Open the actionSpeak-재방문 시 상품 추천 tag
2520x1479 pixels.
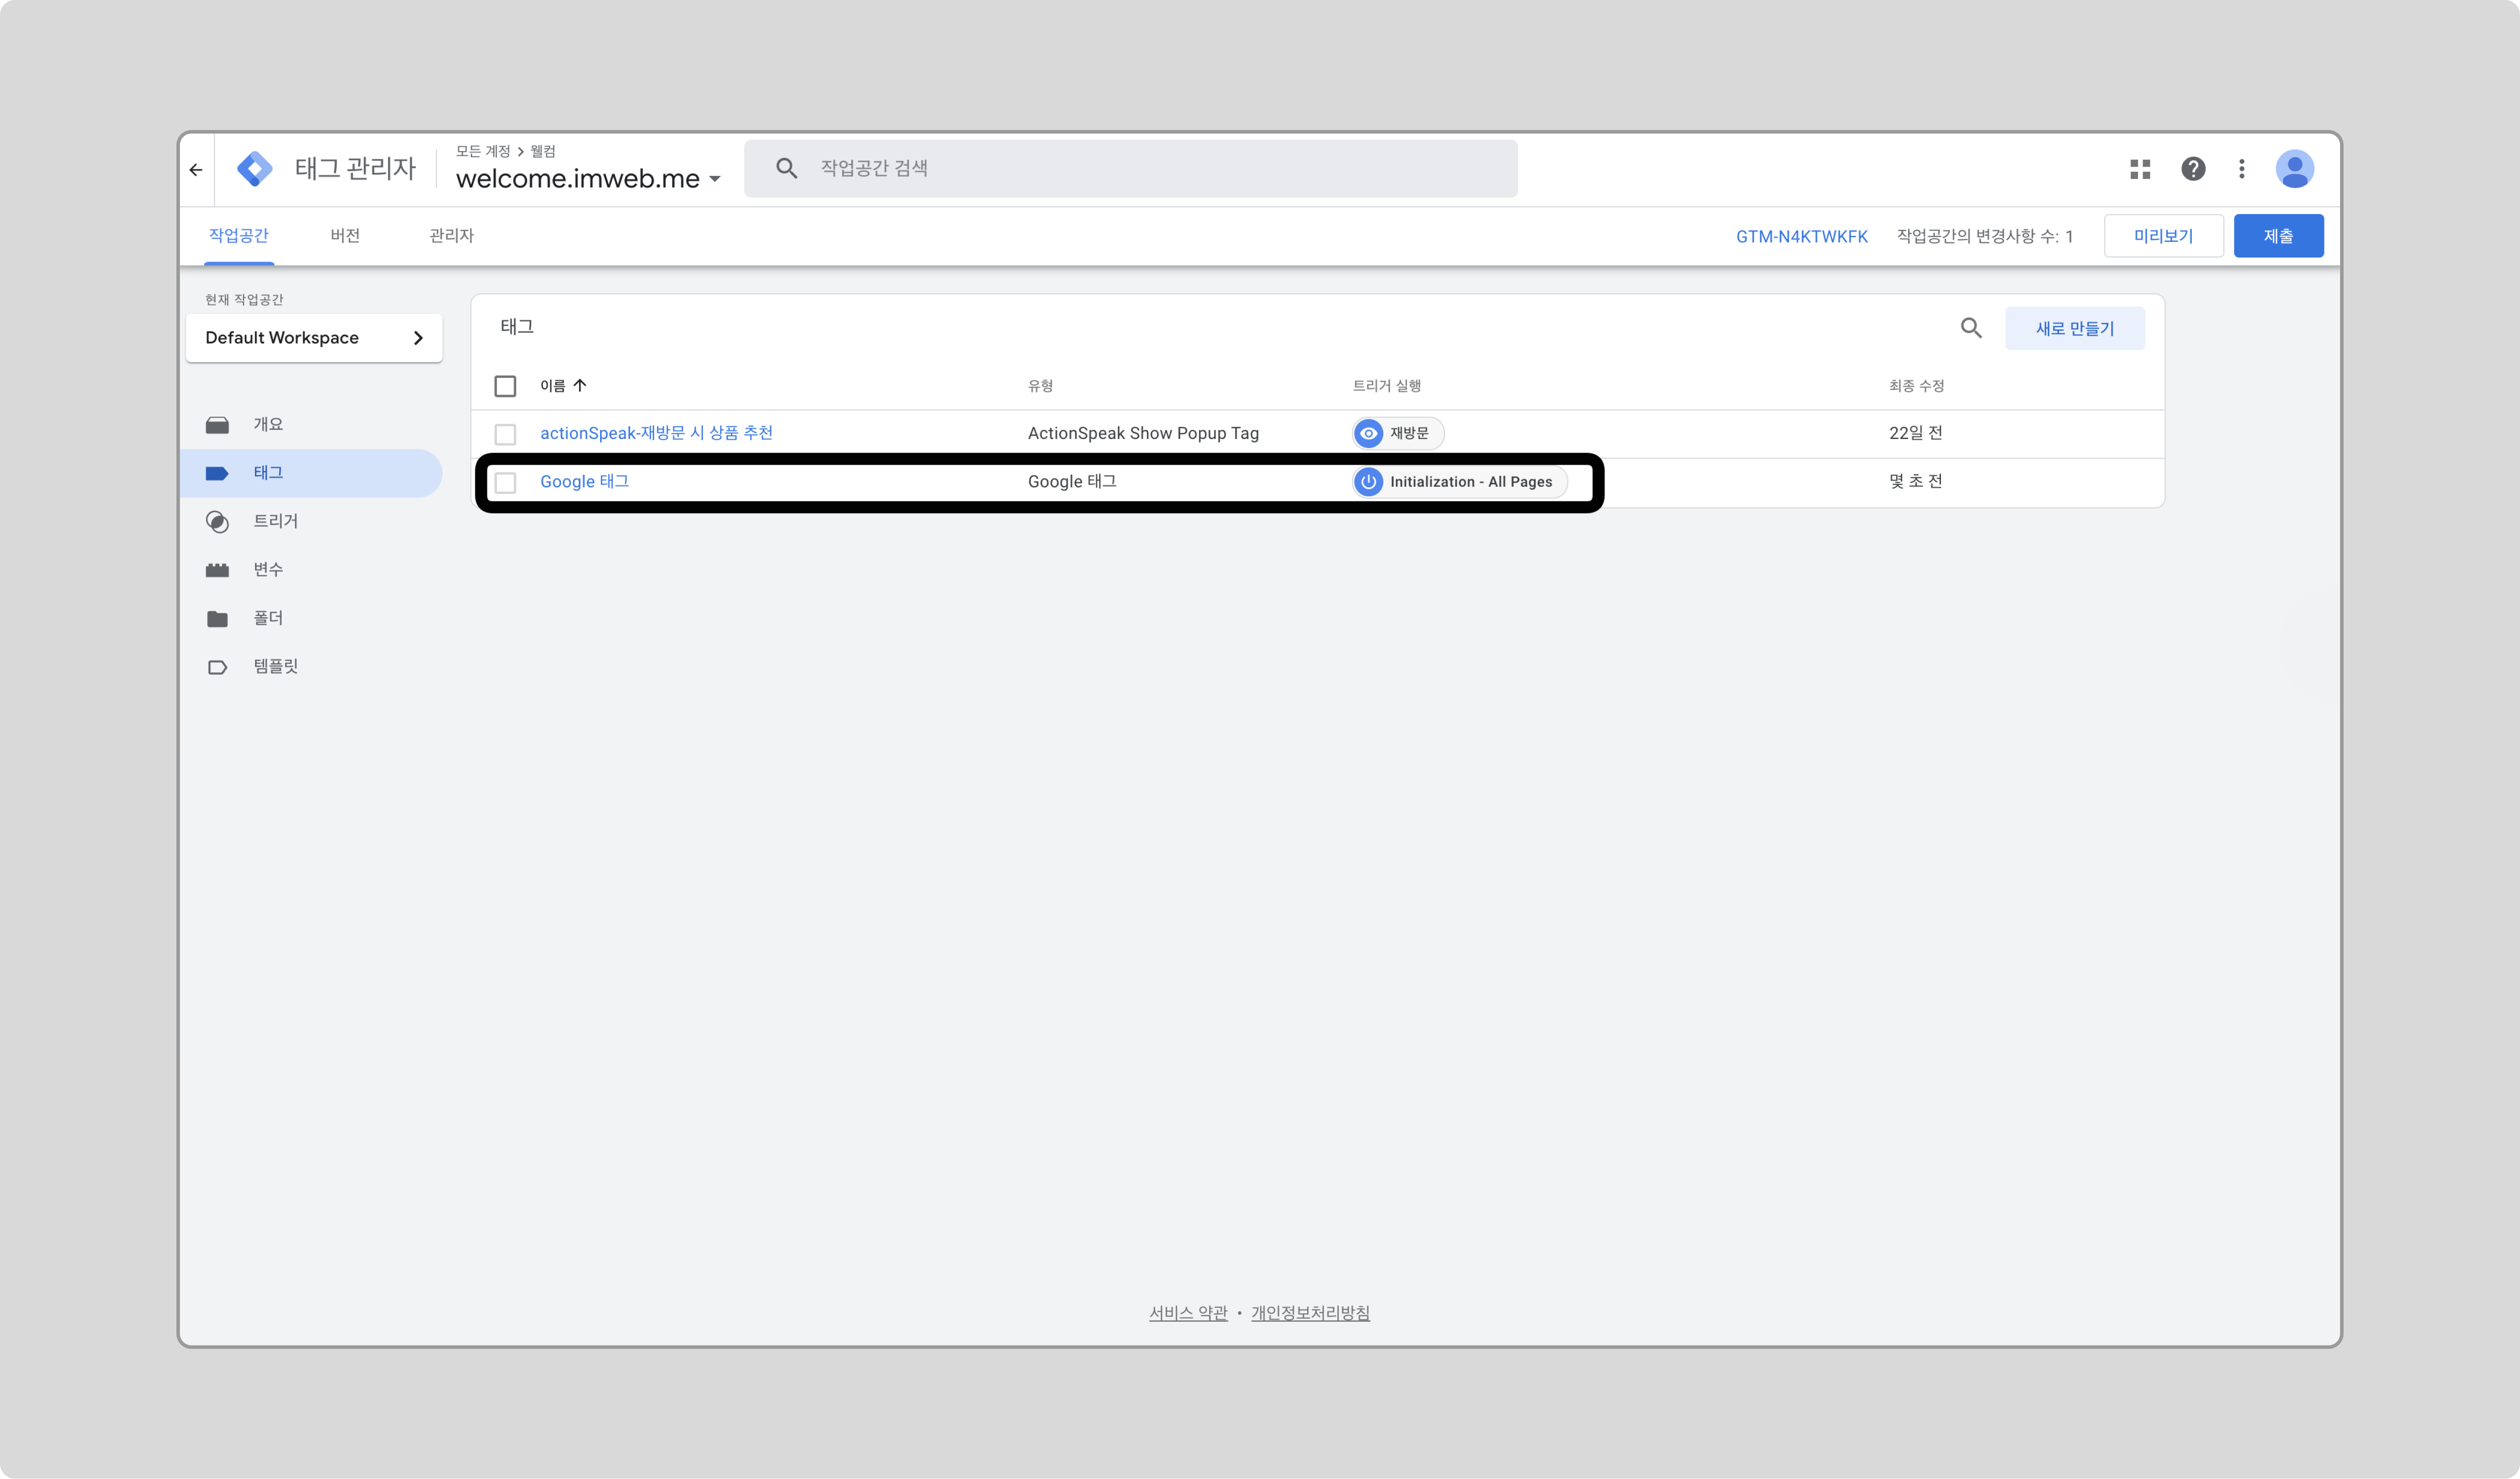pyautogui.click(x=656, y=433)
